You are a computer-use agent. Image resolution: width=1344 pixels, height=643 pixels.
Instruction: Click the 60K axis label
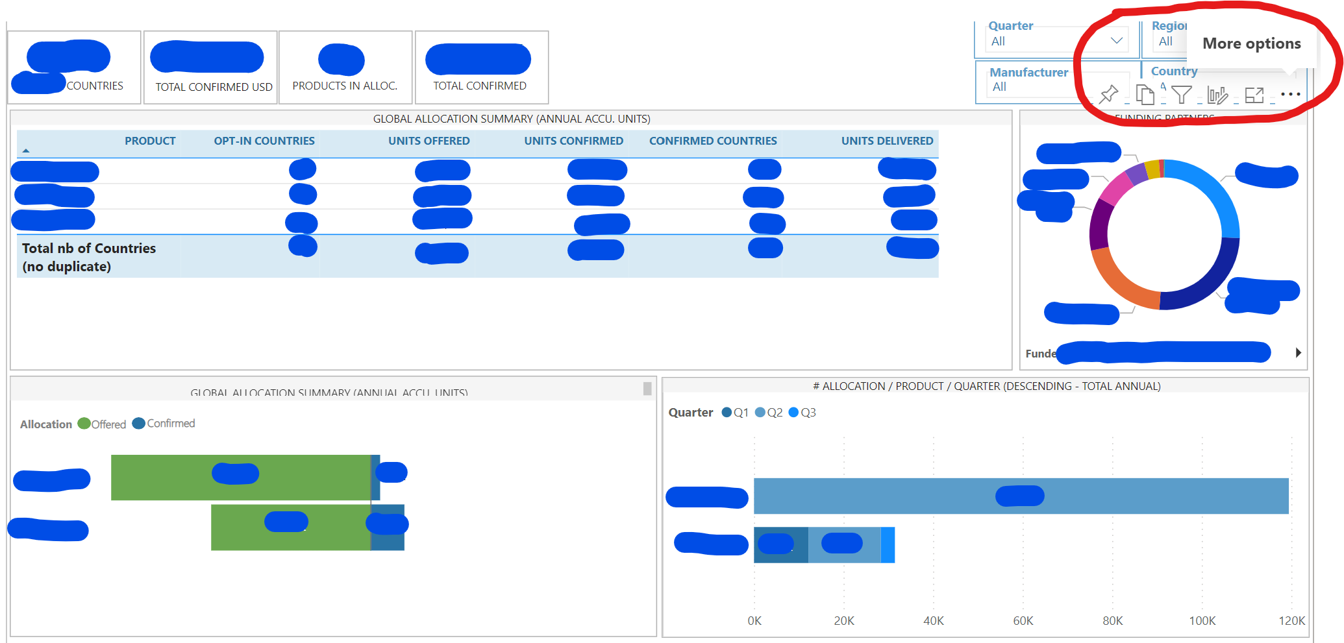point(1023,621)
